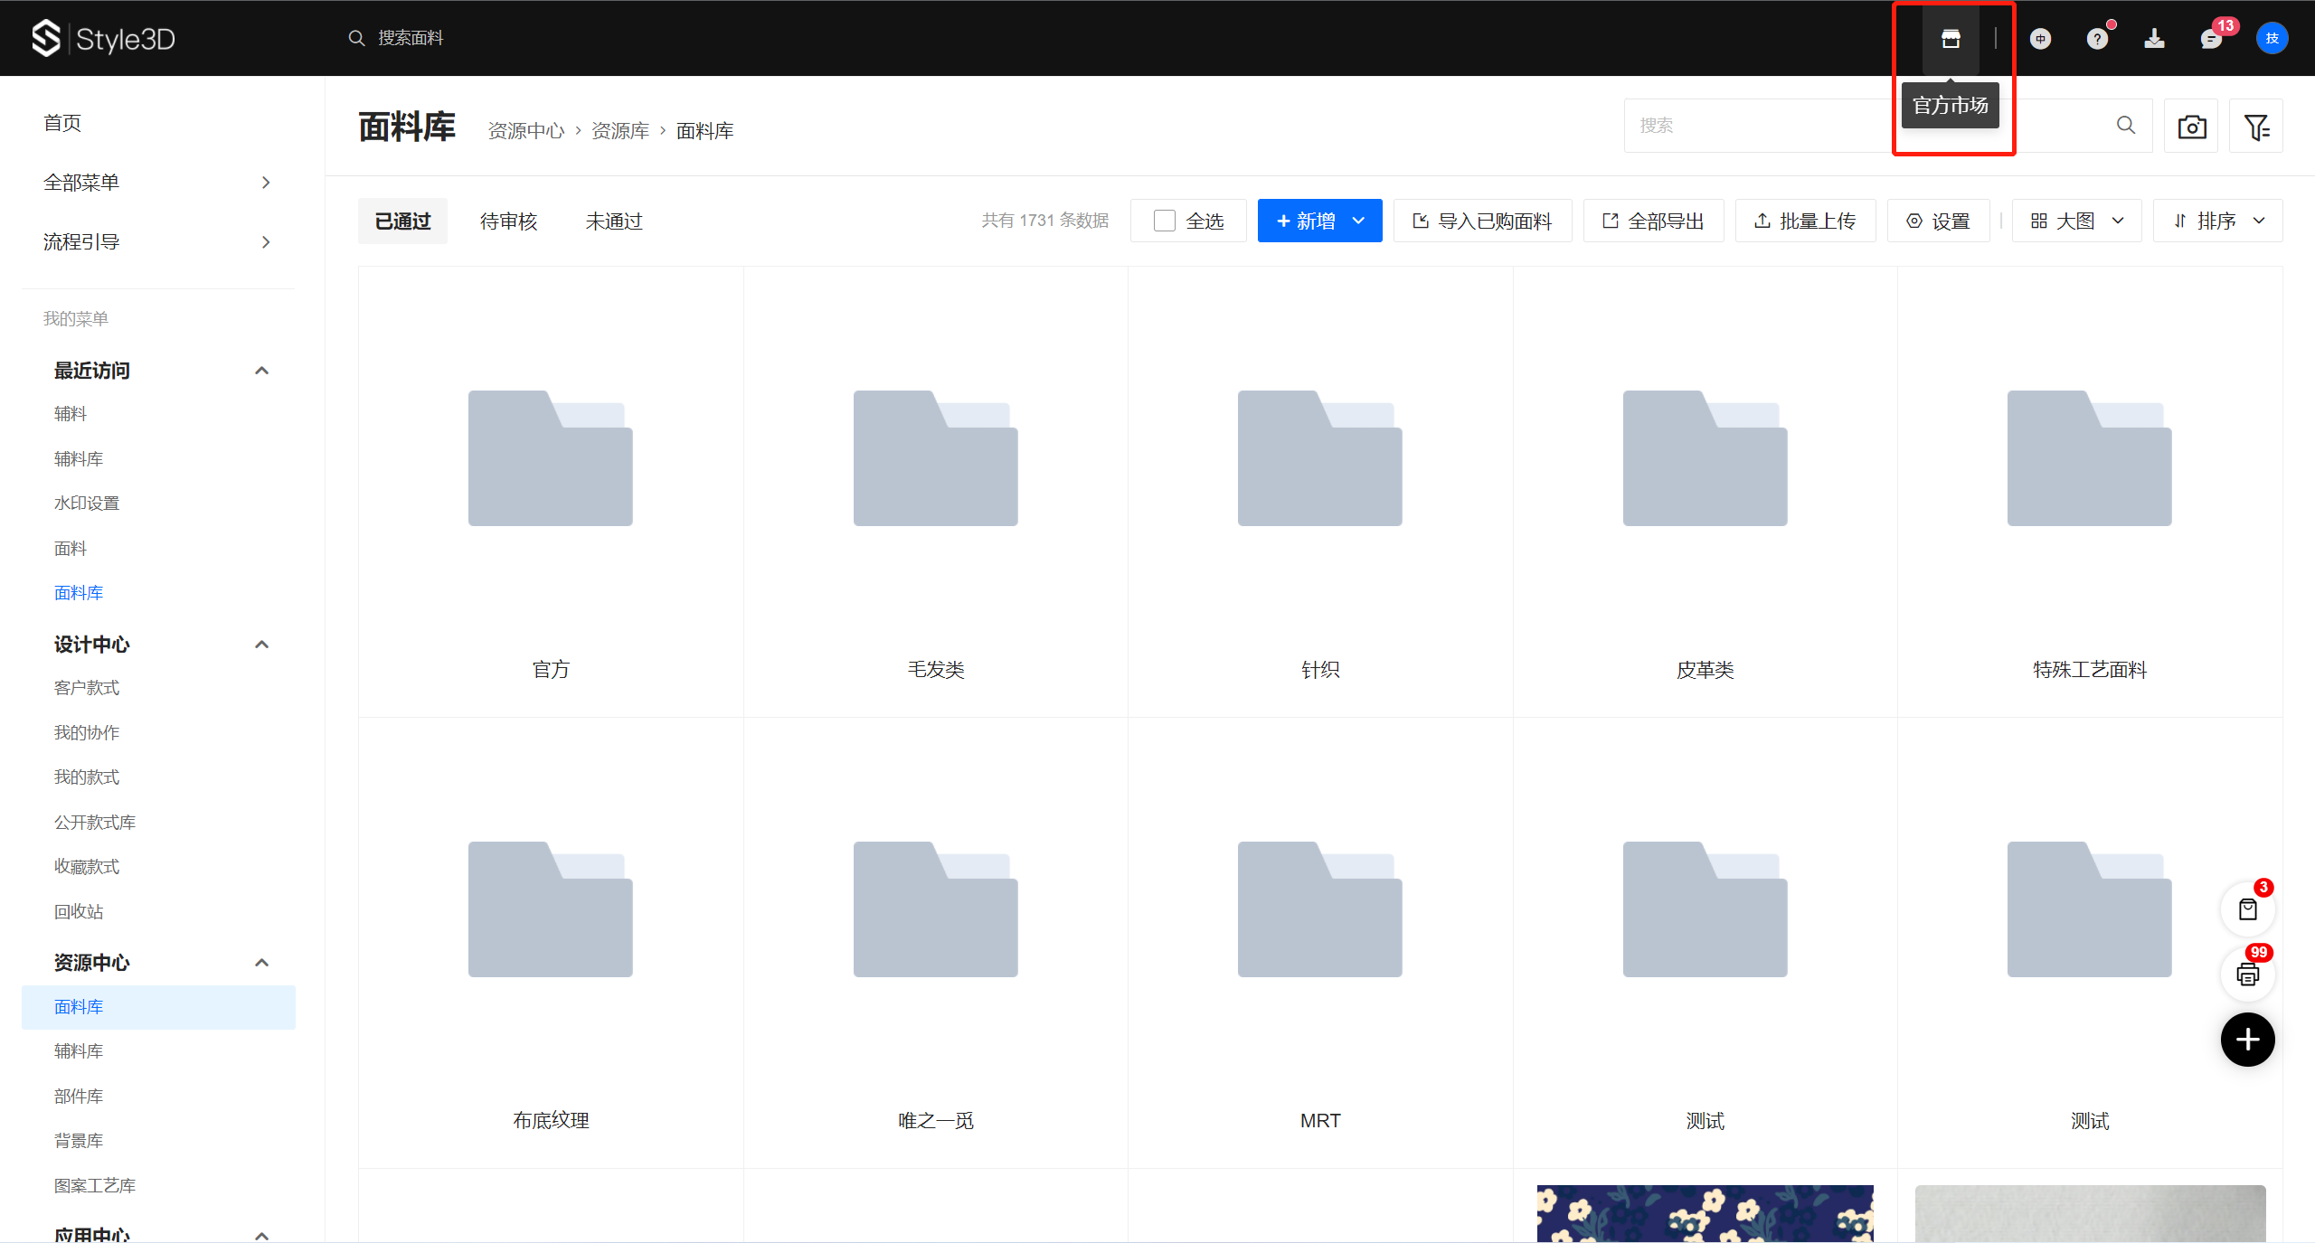Click the 导入已购面料 button
The width and height of the screenshot is (2315, 1243).
coord(1483,221)
